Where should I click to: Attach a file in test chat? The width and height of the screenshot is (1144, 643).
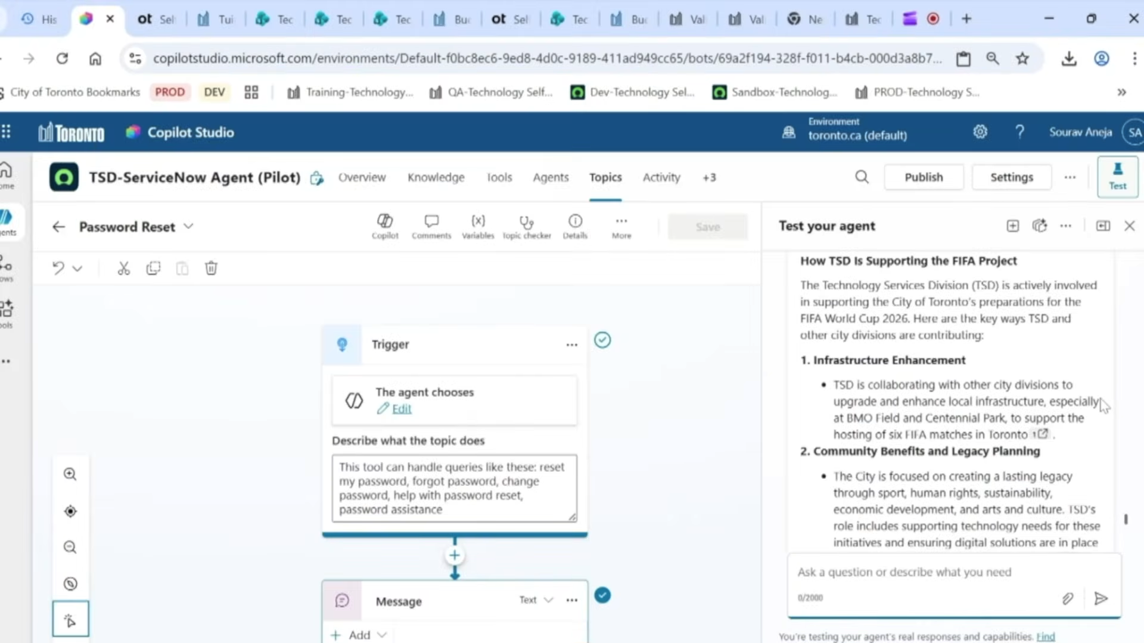pyautogui.click(x=1068, y=598)
